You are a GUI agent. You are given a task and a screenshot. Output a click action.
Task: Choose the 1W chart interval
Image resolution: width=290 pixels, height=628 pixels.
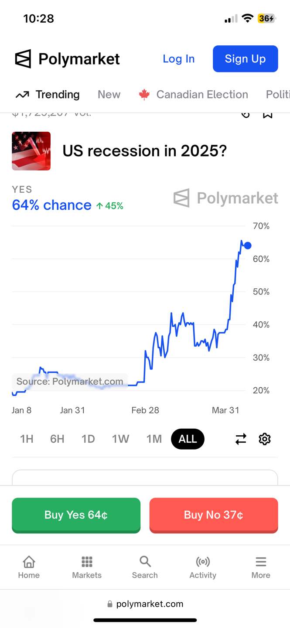[x=120, y=439]
